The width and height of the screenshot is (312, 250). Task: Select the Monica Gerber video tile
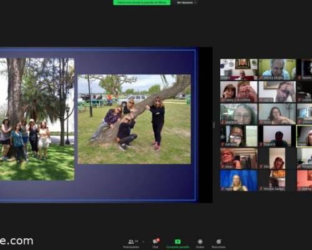pos(277,180)
